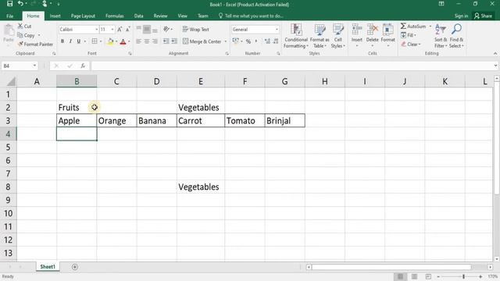Apply fill color with the paint bucket
This screenshot has height=281, width=500.
[110, 41]
